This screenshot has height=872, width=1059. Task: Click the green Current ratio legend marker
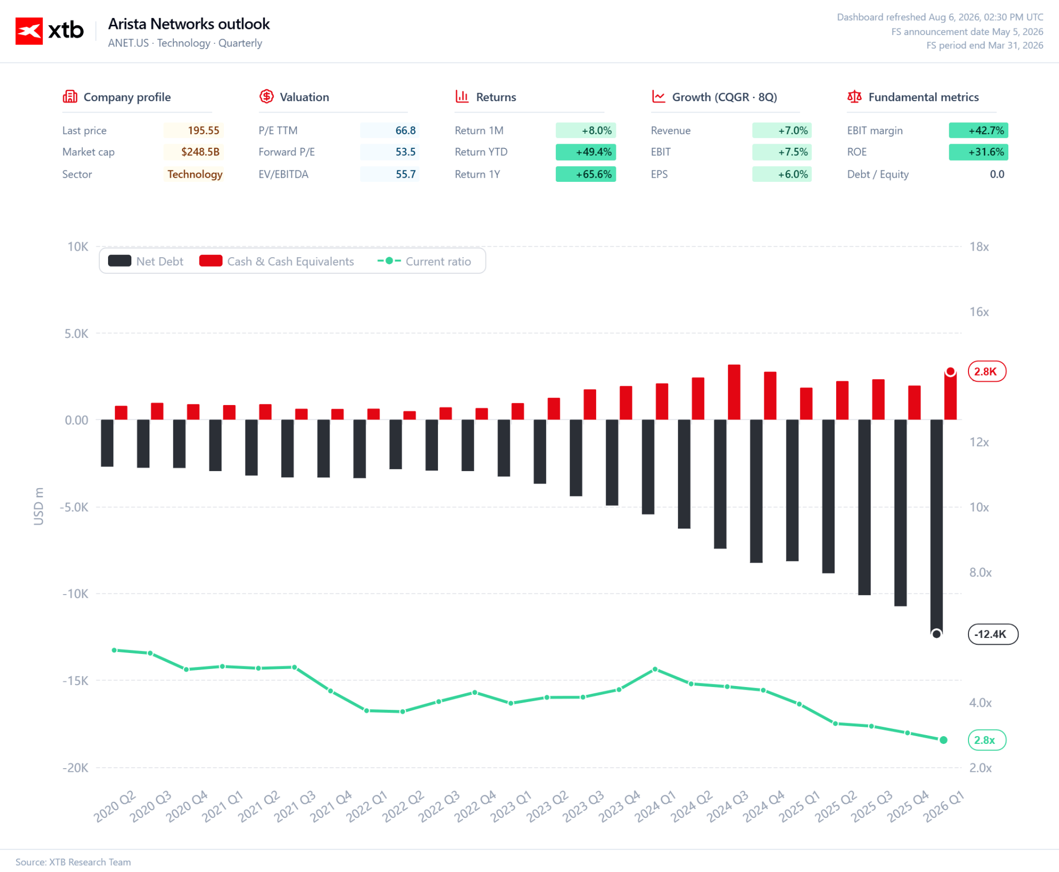[389, 261]
